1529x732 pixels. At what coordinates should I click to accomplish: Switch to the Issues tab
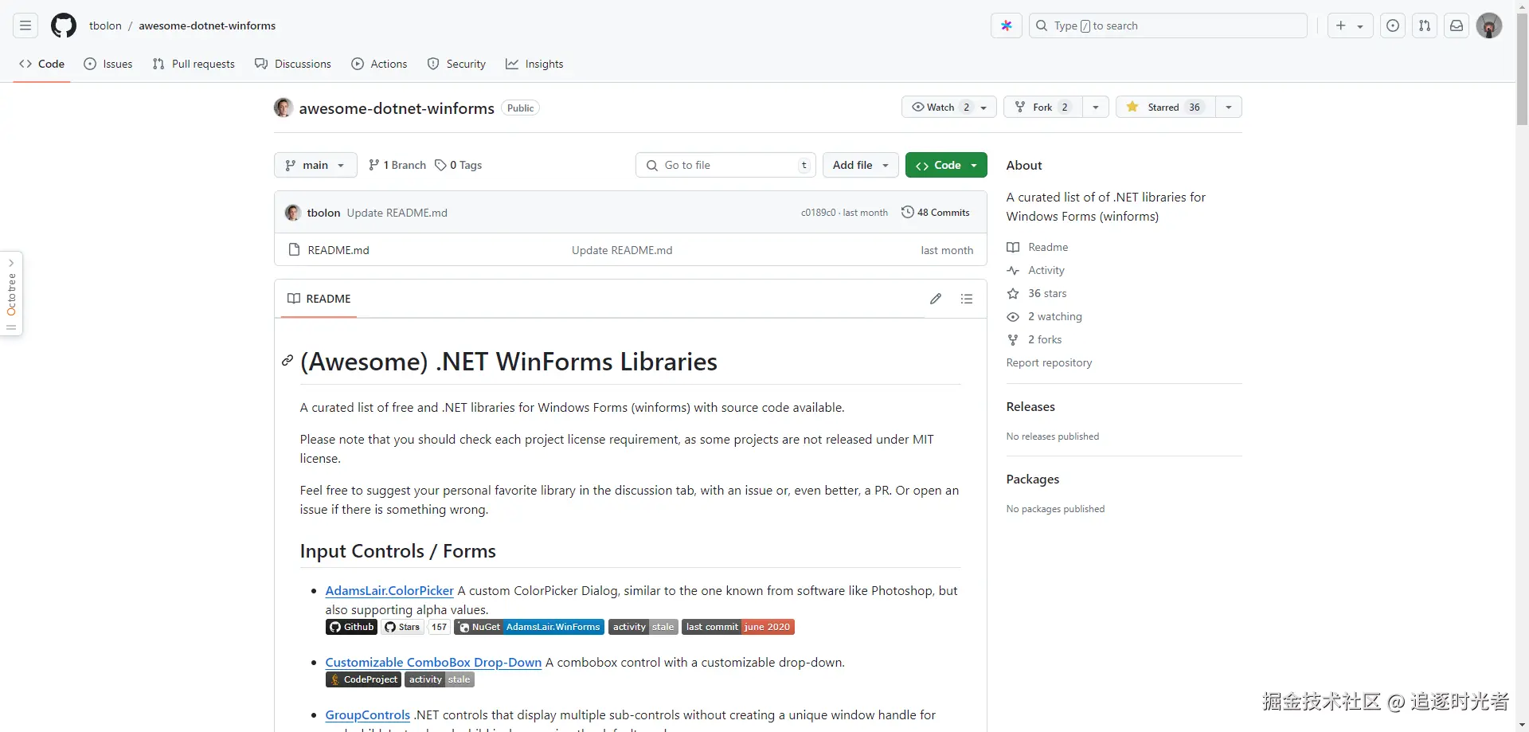coord(108,64)
